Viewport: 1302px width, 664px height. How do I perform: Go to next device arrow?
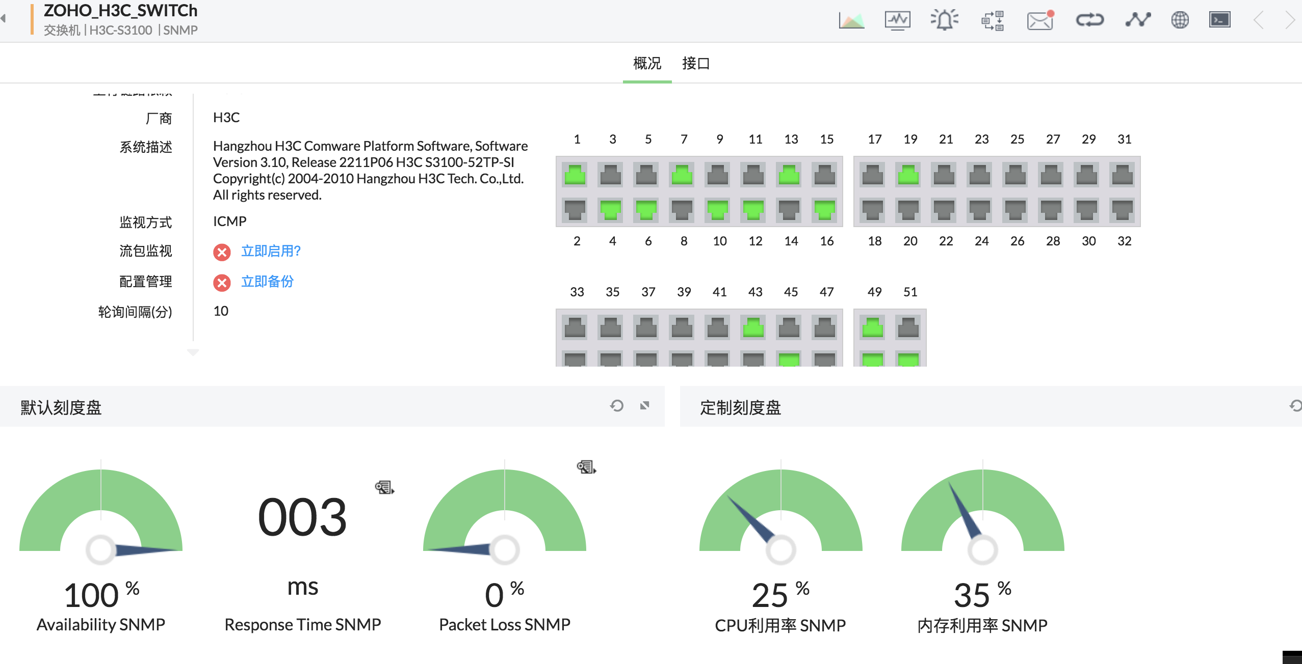(1290, 20)
